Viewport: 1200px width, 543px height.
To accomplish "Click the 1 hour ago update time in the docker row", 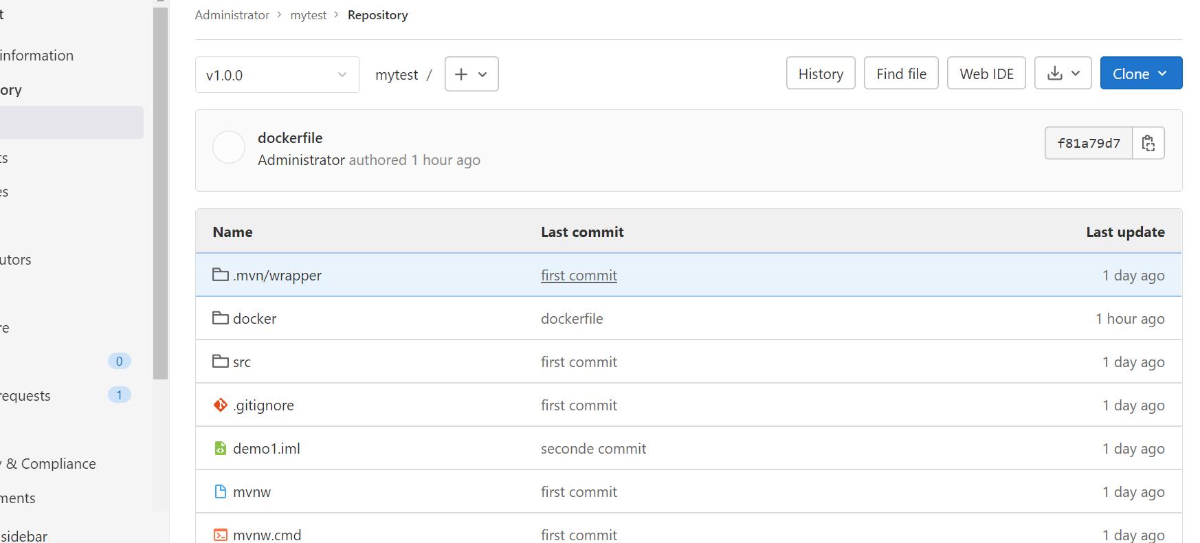I will point(1130,319).
